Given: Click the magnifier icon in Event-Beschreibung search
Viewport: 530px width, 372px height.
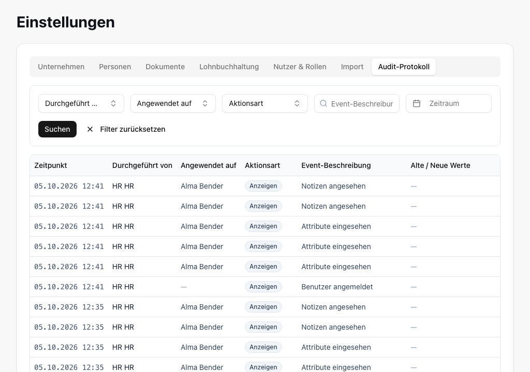Looking at the screenshot, I should pos(323,103).
